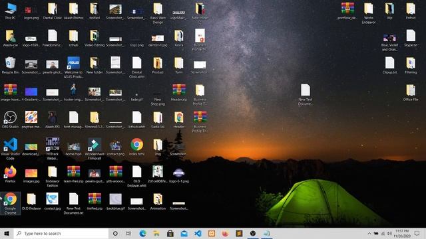Open the Action Center notifications
This screenshot has width=426, height=239.
pyautogui.click(x=417, y=233)
